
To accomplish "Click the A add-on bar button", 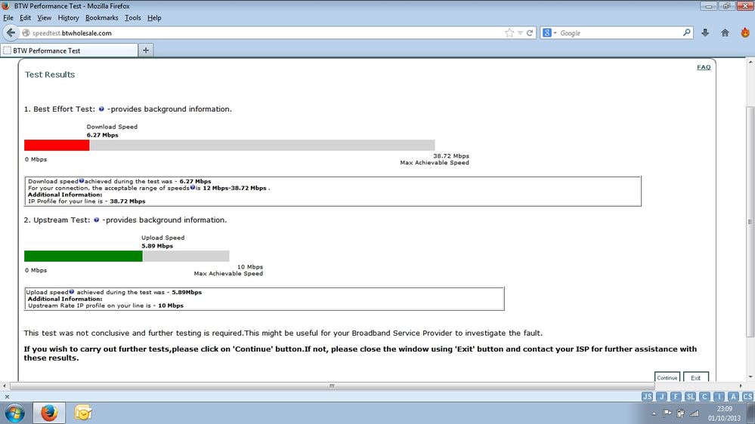I will coord(733,397).
